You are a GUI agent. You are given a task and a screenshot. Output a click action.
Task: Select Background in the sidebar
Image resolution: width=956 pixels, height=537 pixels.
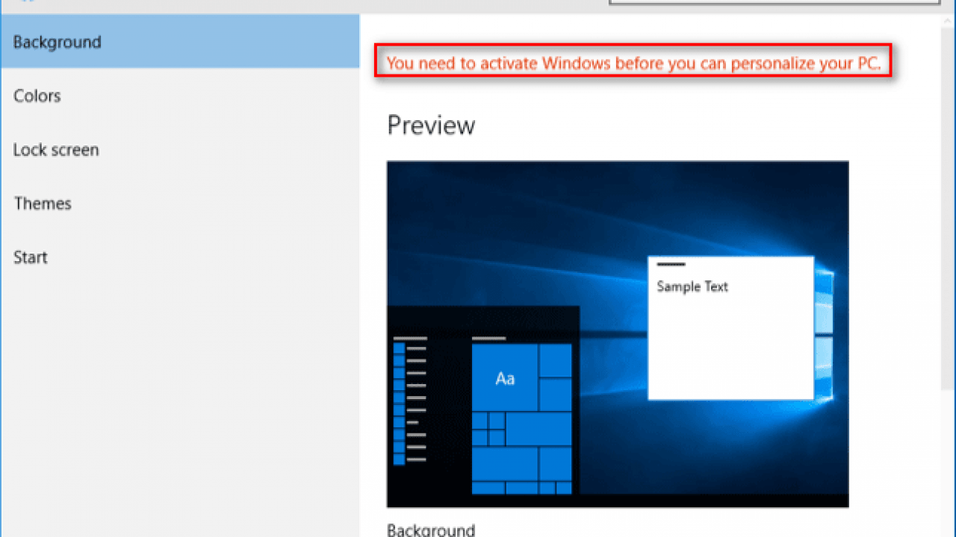click(x=57, y=43)
